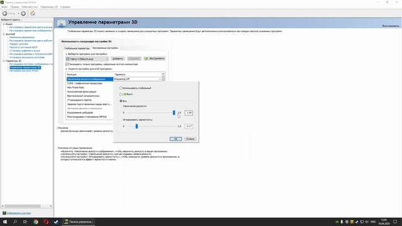The image size is (402, 226).
Task: Open the Назад button history arrow
Action: (18, 13)
